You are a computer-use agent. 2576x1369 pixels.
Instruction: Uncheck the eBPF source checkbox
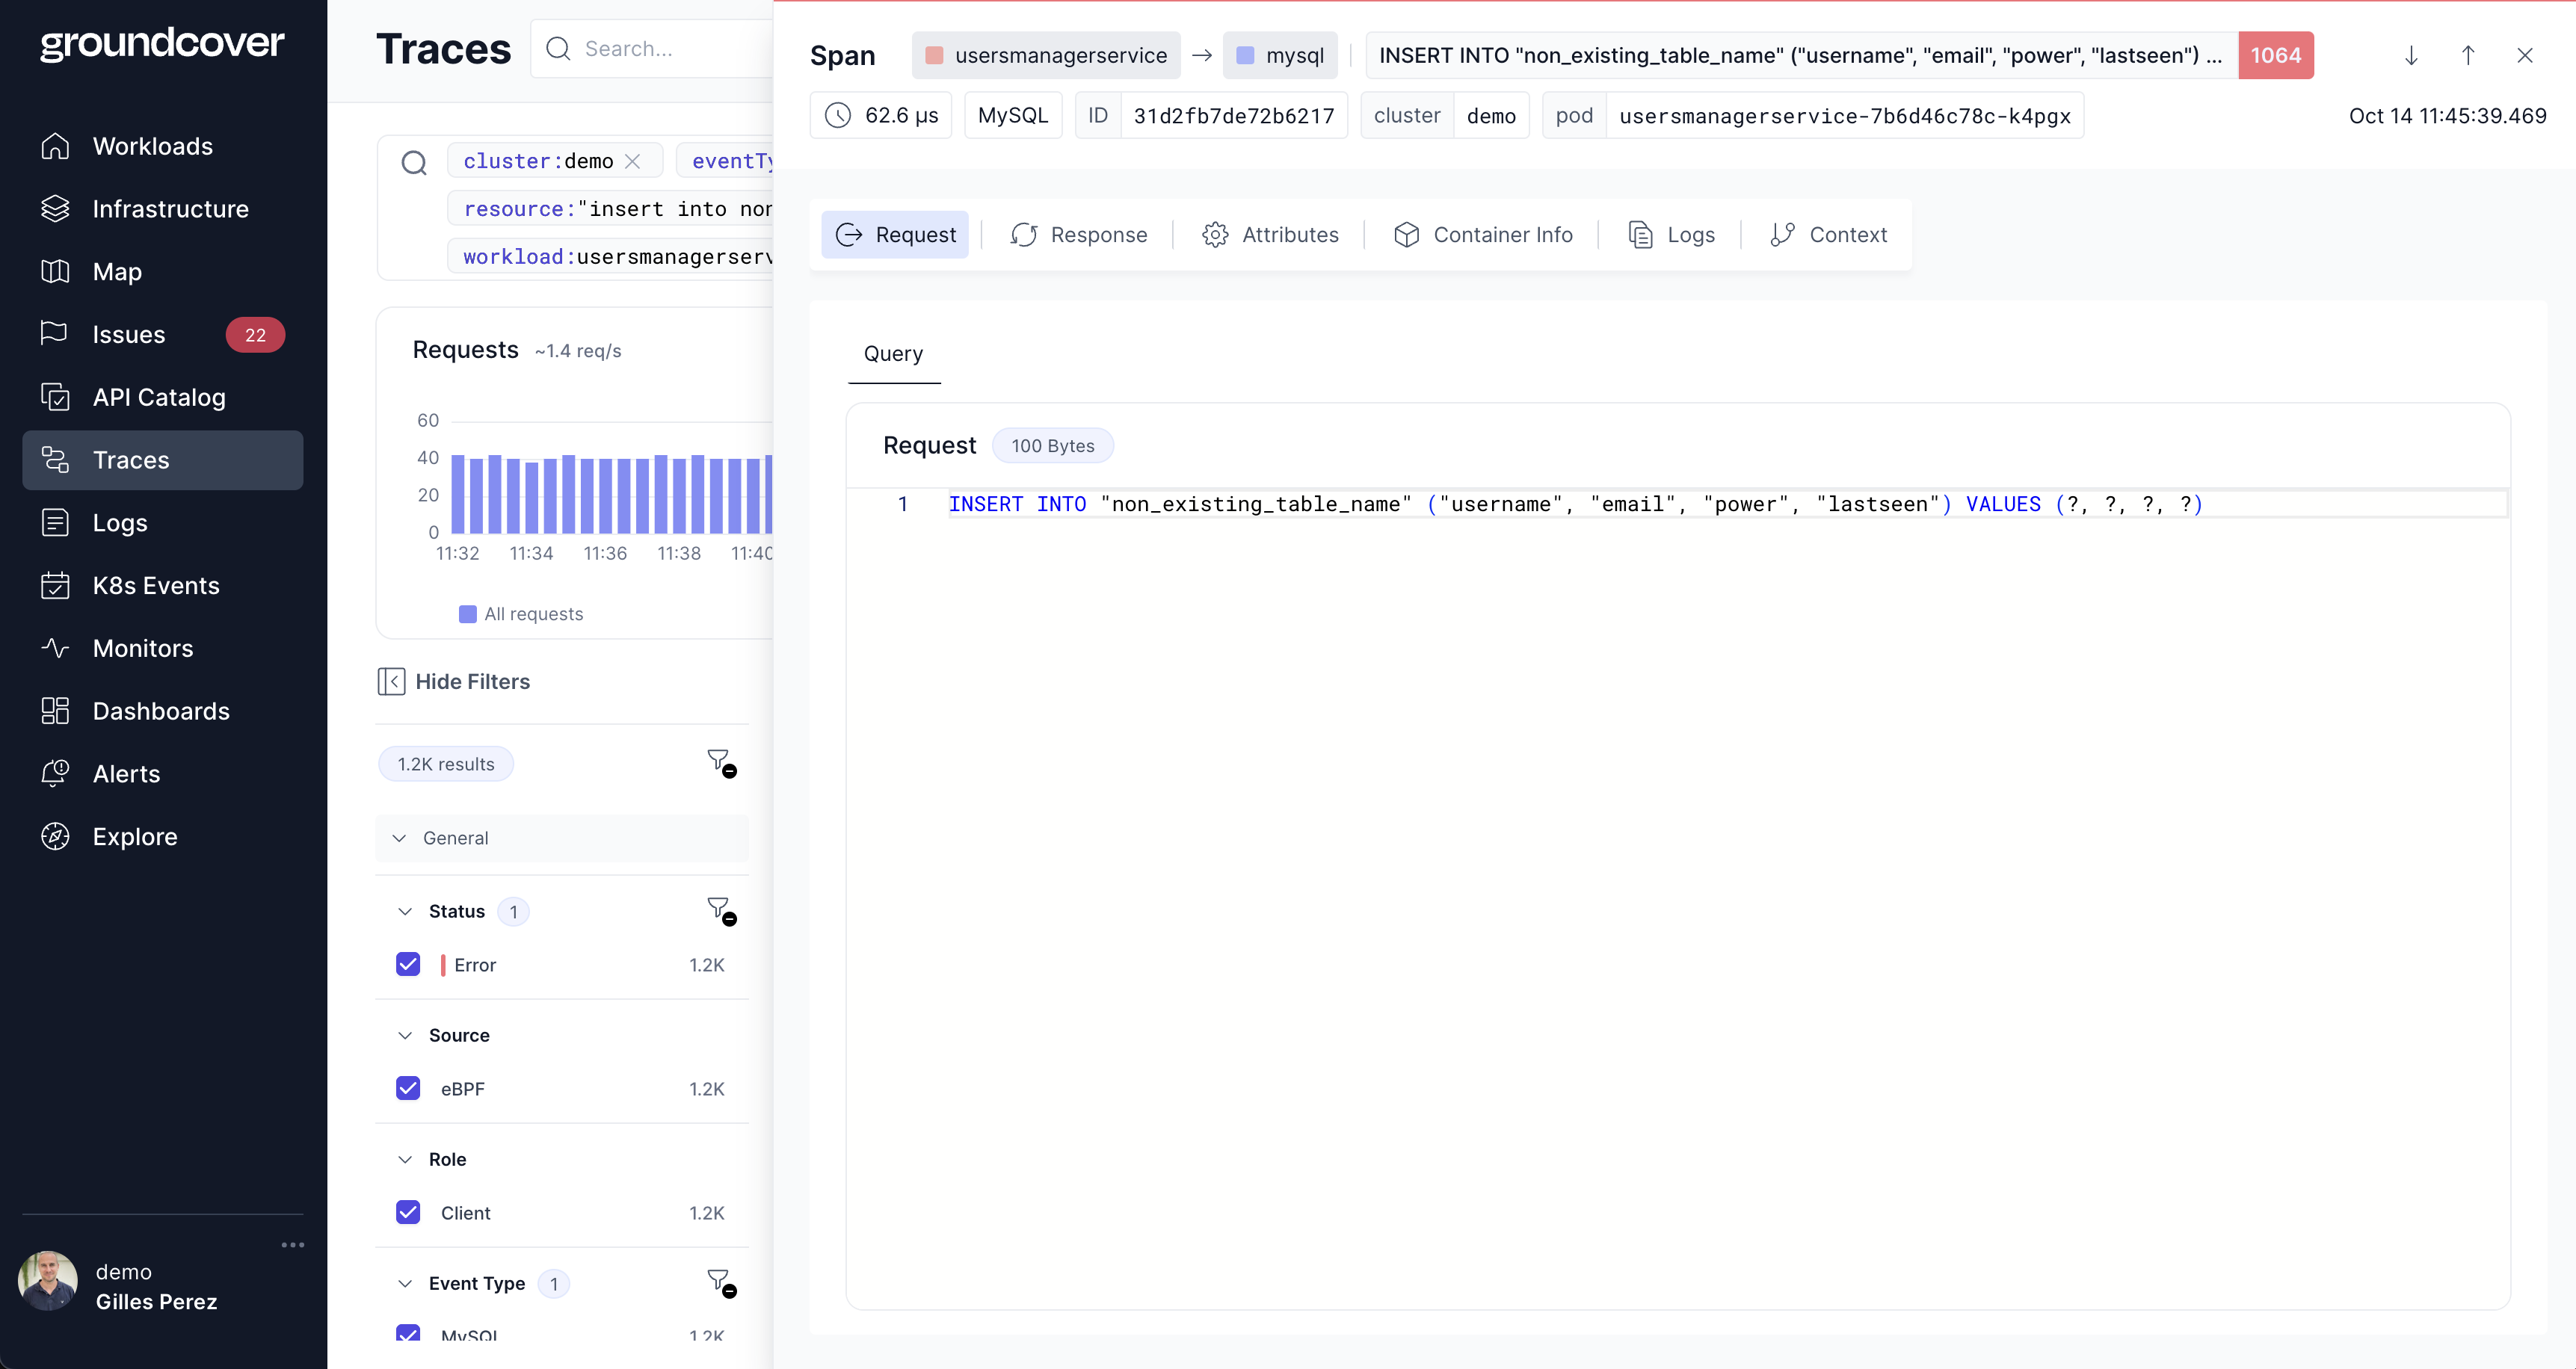pyautogui.click(x=408, y=1088)
